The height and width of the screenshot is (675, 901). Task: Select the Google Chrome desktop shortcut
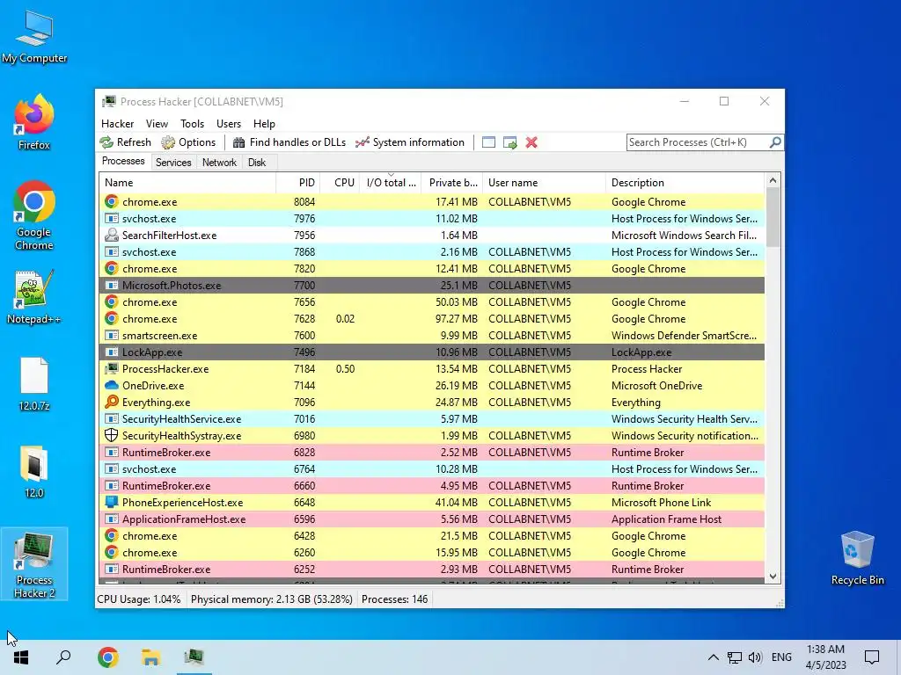click(34, 216)
